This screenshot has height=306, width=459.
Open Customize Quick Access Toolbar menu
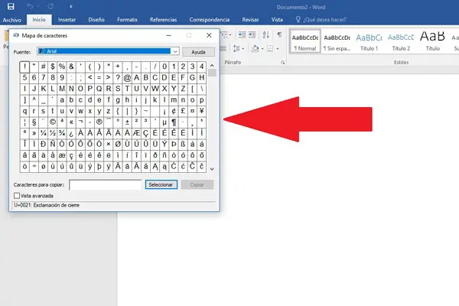click(x=71, y=6)
